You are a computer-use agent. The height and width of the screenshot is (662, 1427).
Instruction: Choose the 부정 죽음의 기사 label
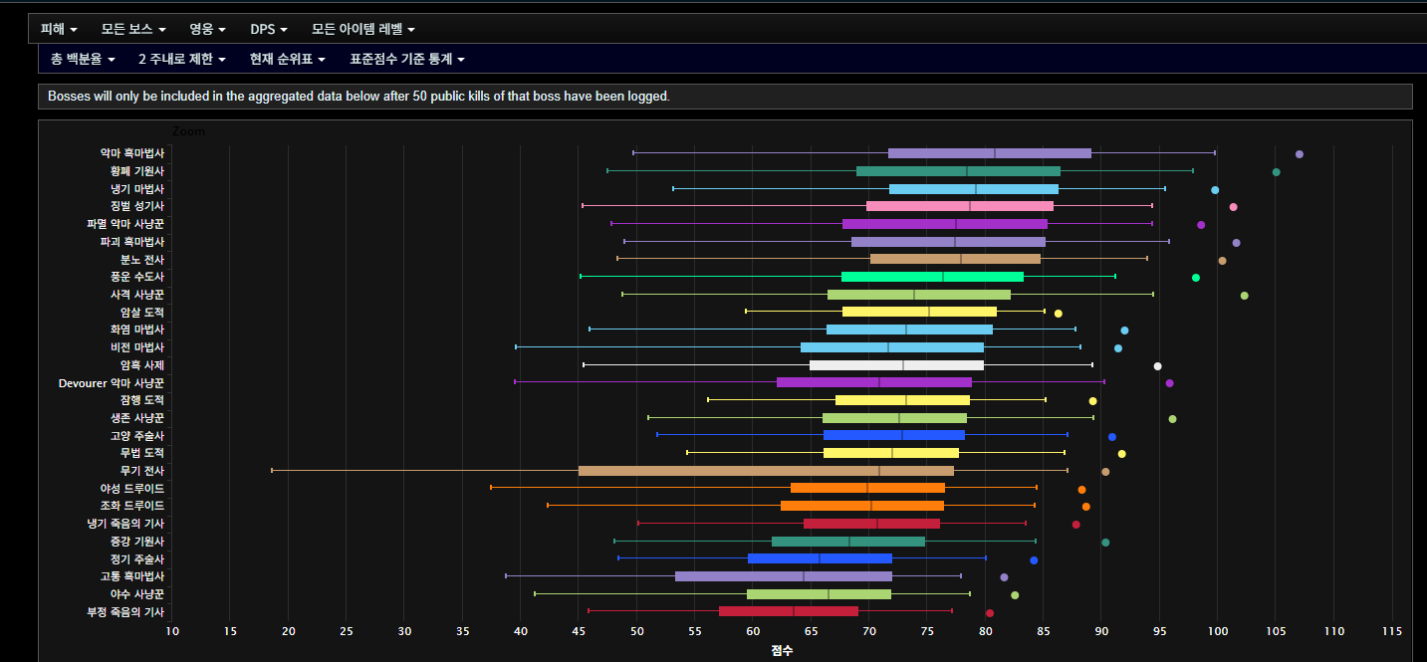pyautogui.click(x=125, y=612)
